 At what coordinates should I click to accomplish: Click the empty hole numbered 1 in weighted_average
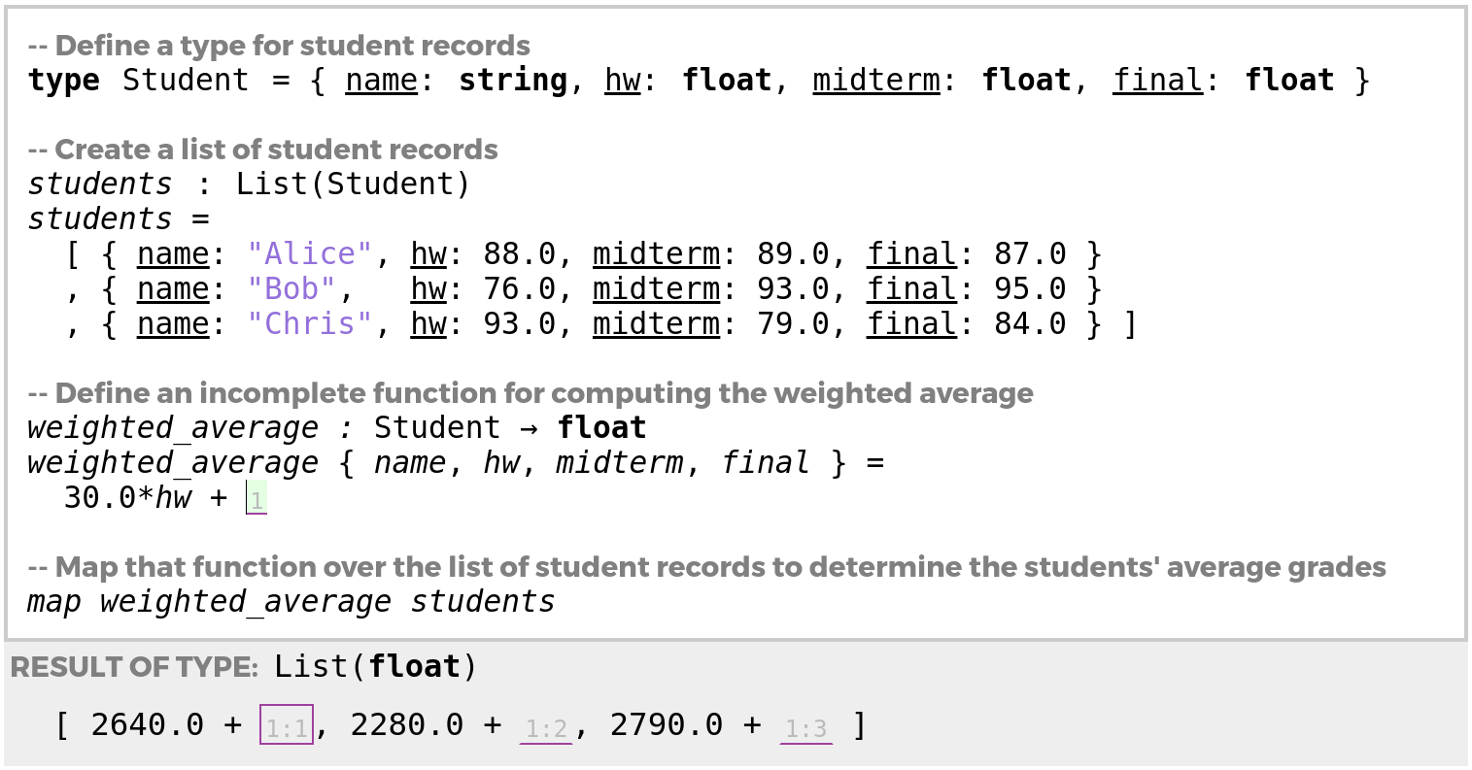(257, 498)
